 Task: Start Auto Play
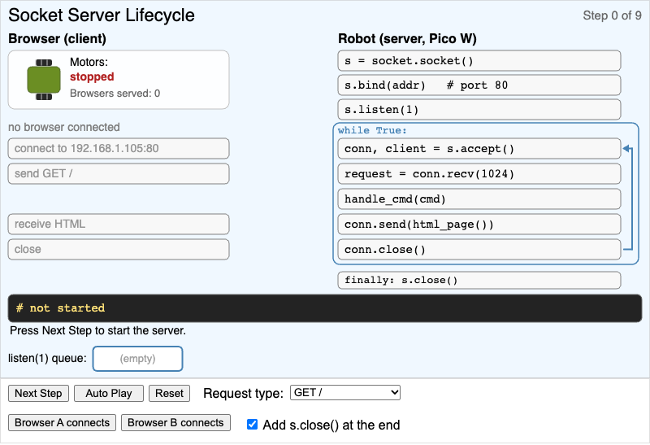pyautogui.click(x=109, y=393)
